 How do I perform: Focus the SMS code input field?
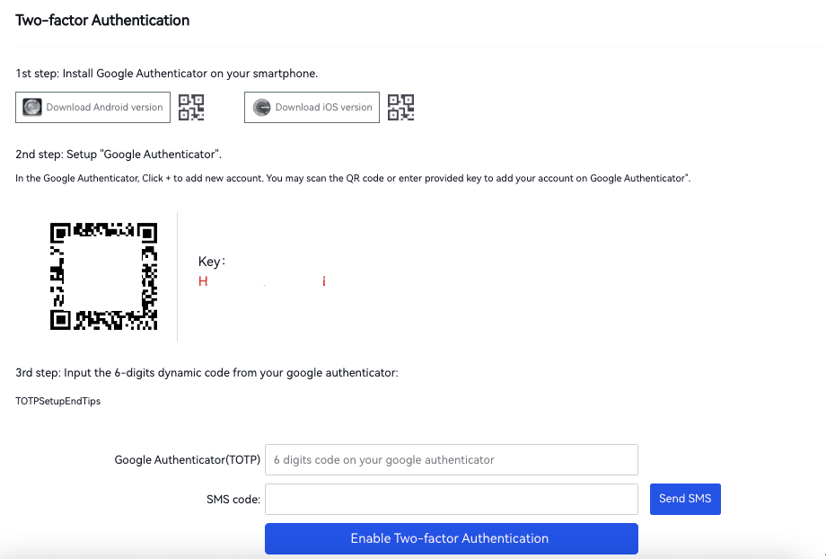pyautogui.click(x=451, y=499)
